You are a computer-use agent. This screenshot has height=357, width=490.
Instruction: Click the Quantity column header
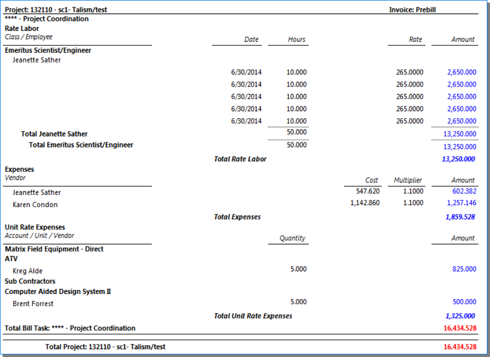(292, 238)
